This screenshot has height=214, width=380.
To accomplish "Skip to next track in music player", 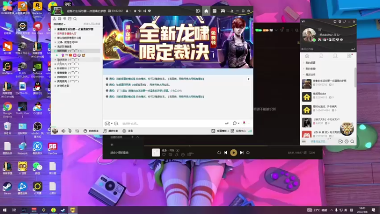I will coord(242,153).
